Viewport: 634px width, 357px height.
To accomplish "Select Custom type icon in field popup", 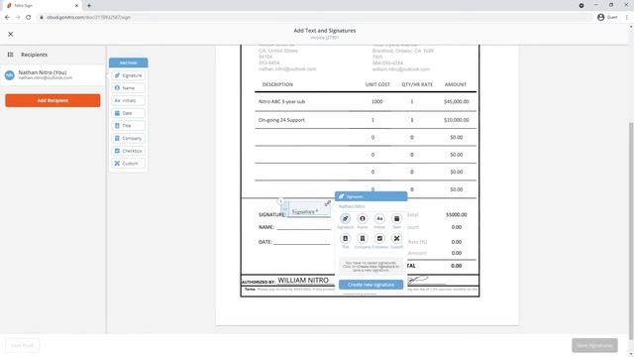I will tap(396, 238).
